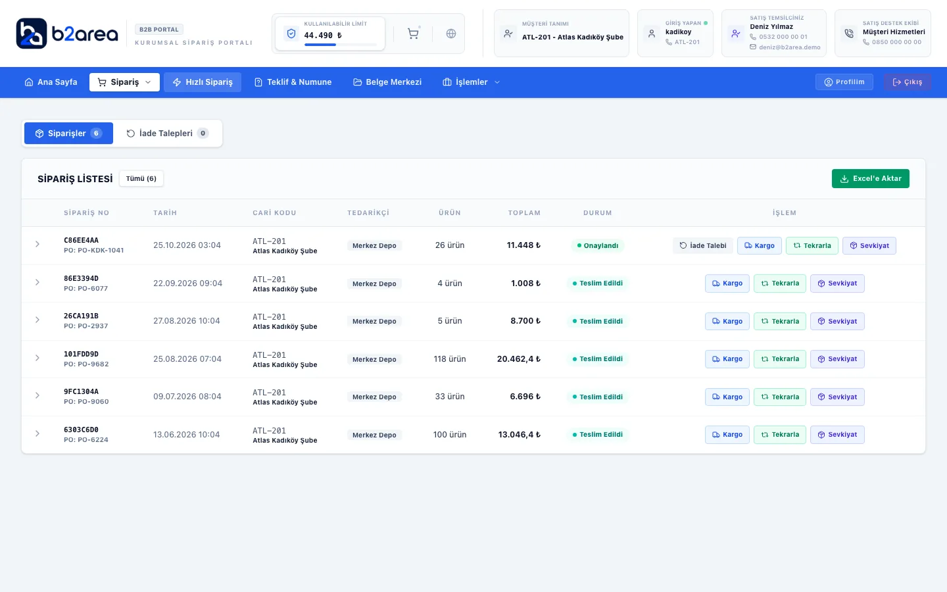This screenshot has width=947, height=592.
Task: Click Sevkiyat for order 6303C6D0
Action: click(837, 435)
